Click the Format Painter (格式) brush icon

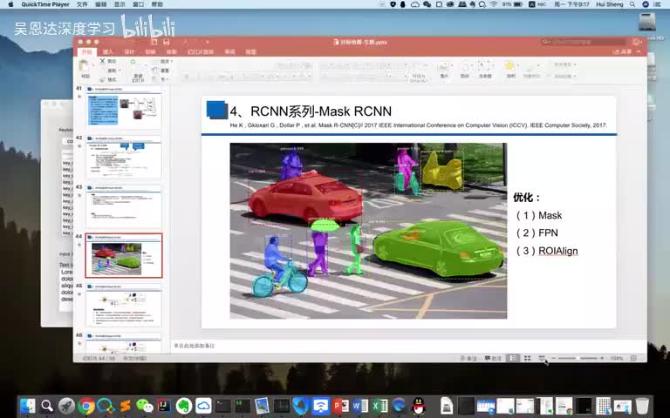103,79
